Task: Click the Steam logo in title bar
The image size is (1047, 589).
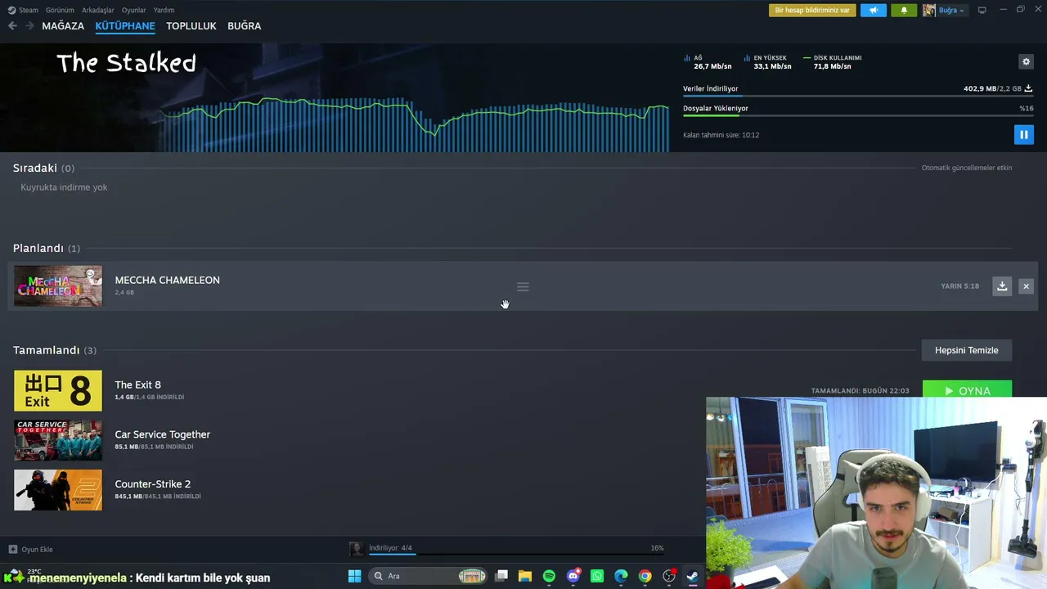Action: pyautogui.click(x=11, y=10)
